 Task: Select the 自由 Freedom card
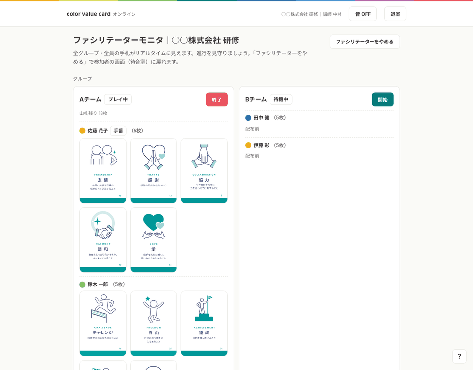tap(154, 324)
